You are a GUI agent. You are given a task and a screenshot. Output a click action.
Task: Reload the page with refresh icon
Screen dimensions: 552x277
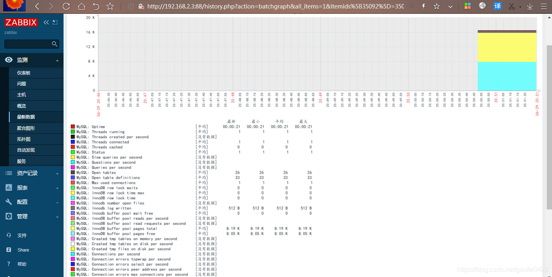tap(66, 6)
